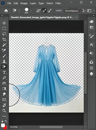Open the Type menu
The image size is (96, 130).
point(41,3)
